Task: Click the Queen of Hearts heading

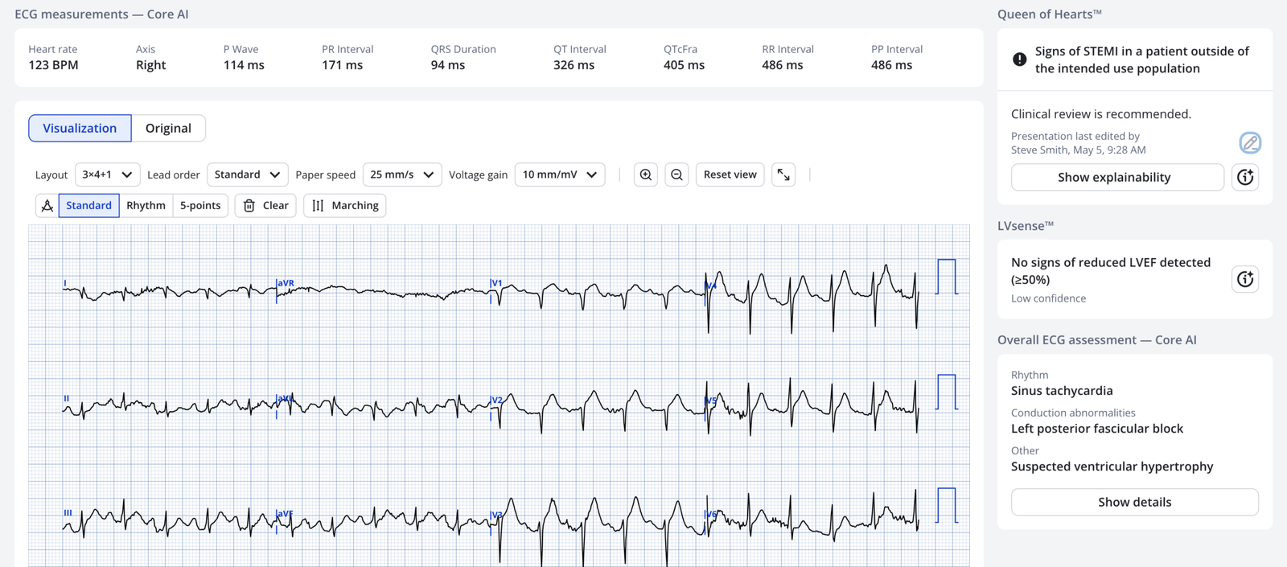Action: tap(1050, 14)
